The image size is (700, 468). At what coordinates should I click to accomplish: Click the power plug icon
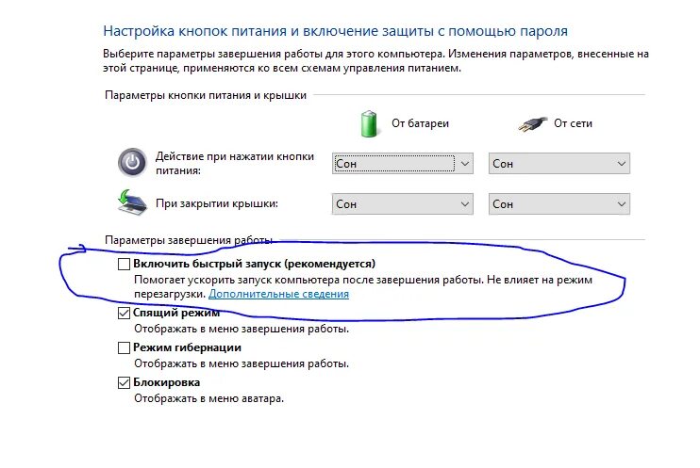(532, 124)
